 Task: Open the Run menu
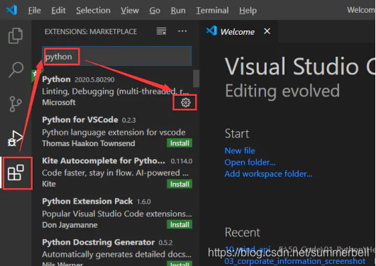178,11
